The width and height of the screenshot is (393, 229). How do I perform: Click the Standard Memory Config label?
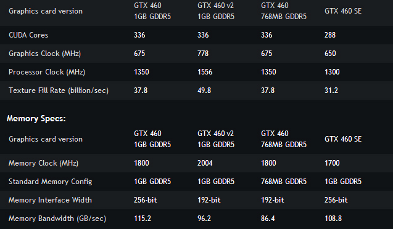coord(51,182)
